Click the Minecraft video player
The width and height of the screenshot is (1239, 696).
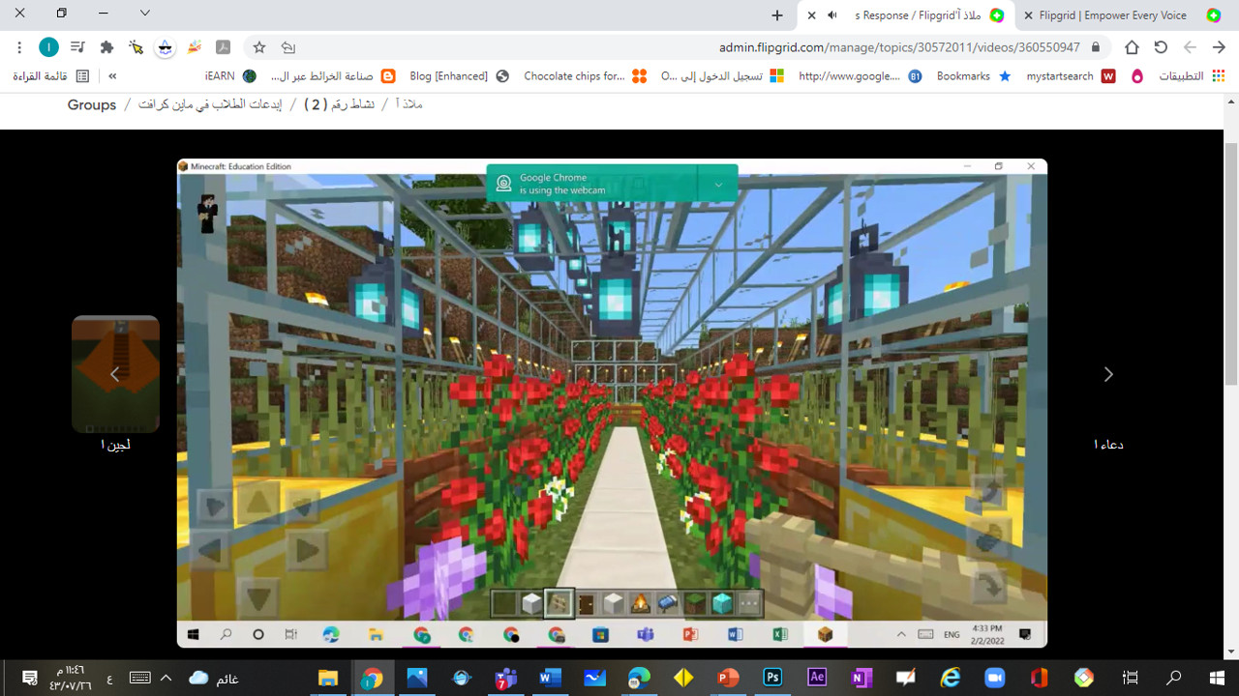coord(612,403)
